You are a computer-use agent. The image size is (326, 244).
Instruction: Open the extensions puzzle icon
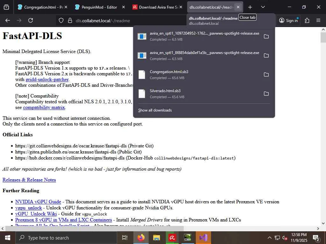pos(307,20)
